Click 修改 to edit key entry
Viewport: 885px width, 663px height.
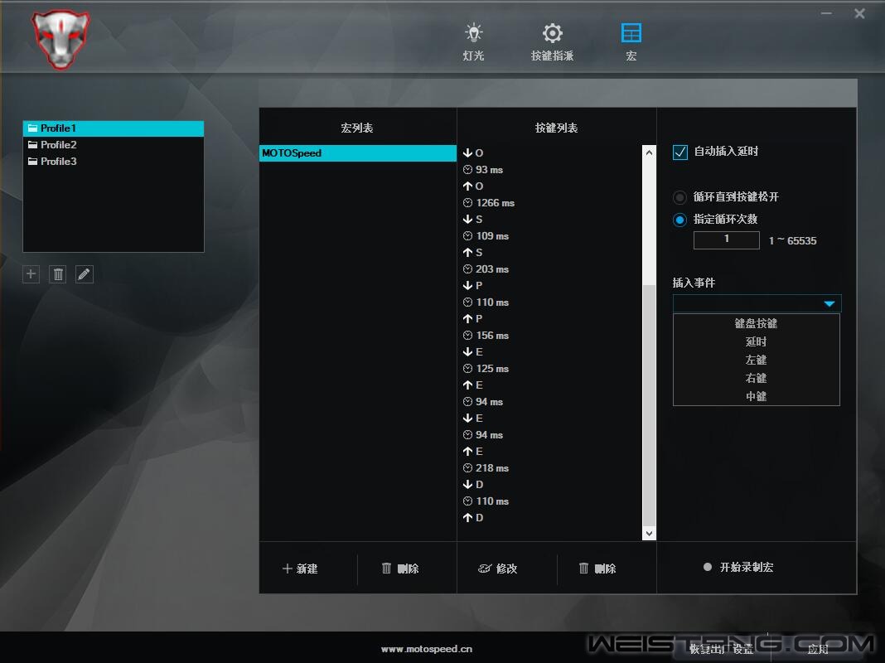coord(498,569)
